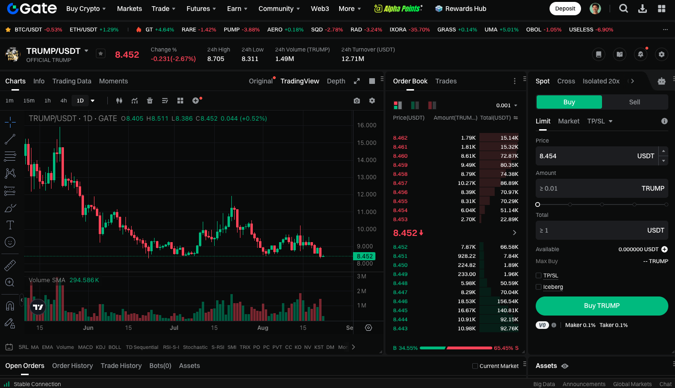The image size is (675, 388).
Task: Open the trading bot robot icon
Action: click(661, 81)
